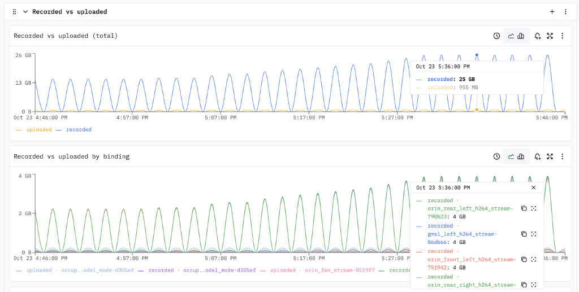The height and width of the screenshot is (292, 579).
Task: Open the section kebab menu at top right
Action: [565, 12]
